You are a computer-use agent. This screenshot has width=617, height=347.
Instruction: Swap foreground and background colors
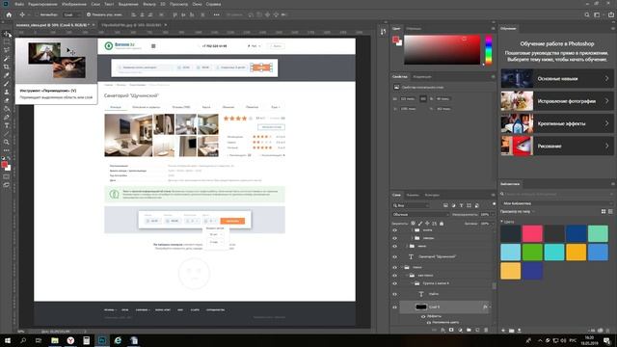click(x=9, y=158)
